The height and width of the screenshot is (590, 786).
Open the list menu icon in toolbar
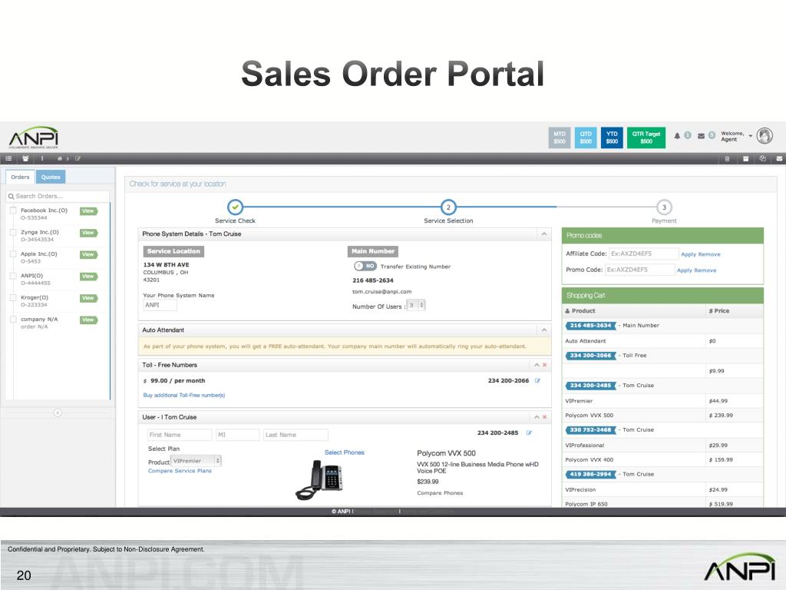[8, 158]
